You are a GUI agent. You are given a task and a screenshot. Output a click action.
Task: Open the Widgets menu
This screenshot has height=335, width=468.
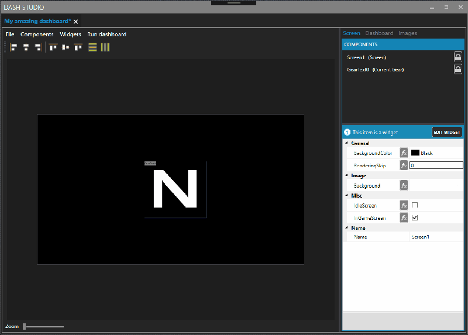pos(70,34)
